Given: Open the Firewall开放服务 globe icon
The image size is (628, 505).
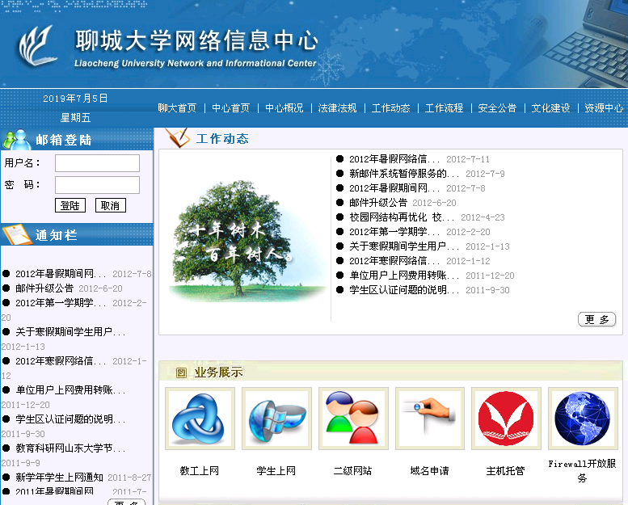Looking at the screenshot, I should [582, 419].
